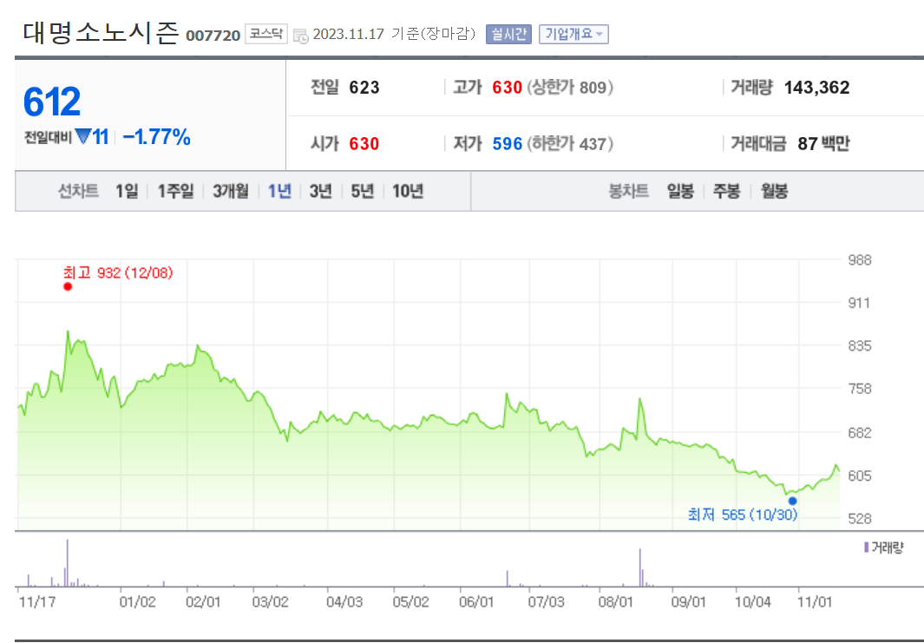Open the 기업개요 dropdown
The height and width of the screenshot is (643, 924).
click(573, 34)
